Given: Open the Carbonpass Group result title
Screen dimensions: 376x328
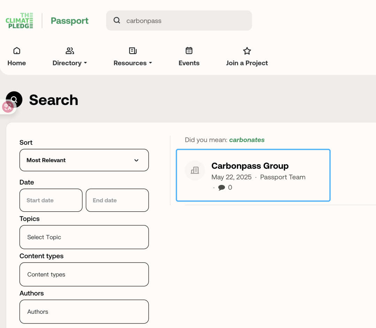Looking at the screenshot, I should 250,166.
